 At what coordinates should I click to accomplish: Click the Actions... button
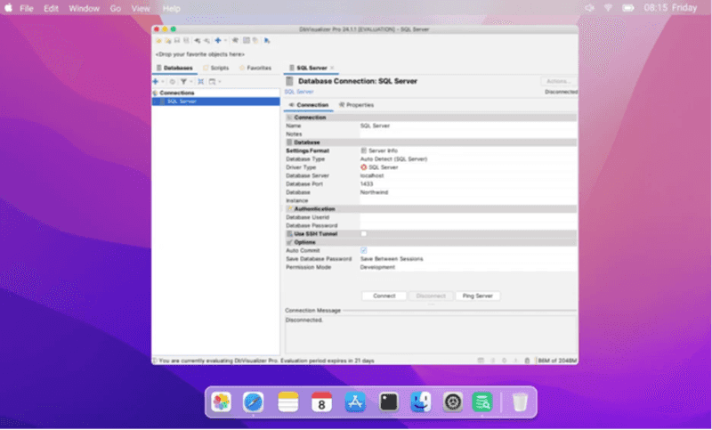click(559, 81)
